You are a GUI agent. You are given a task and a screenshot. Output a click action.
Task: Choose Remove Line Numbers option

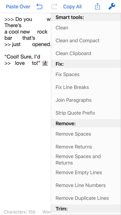point(86,185)
